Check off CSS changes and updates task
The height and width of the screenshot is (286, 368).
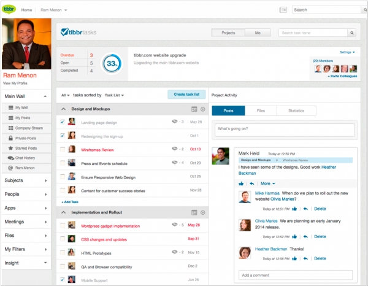tap(63, 239)
